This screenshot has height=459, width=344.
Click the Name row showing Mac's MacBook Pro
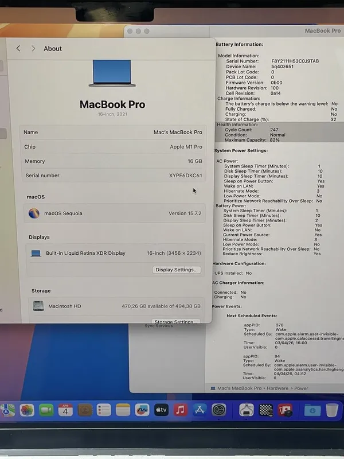pyautogui.click(x=113, y=133)
